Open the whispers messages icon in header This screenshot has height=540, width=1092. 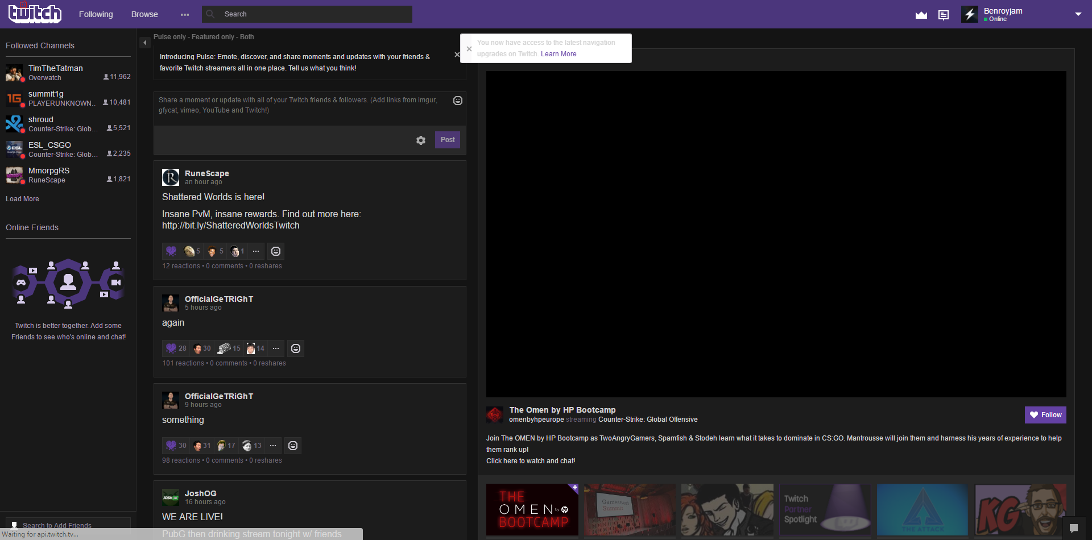pos(944,15)
